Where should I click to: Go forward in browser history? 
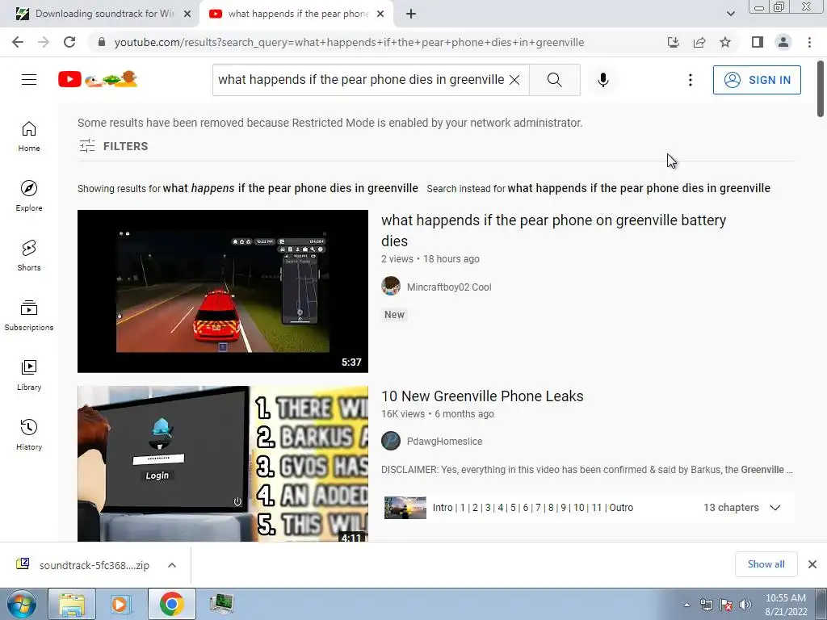point(44,42)
